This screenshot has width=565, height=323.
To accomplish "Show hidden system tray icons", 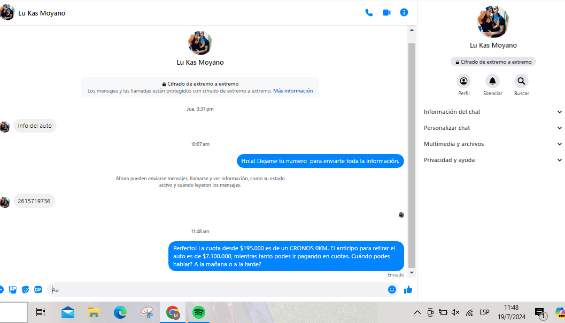I will tap(417, 312).
